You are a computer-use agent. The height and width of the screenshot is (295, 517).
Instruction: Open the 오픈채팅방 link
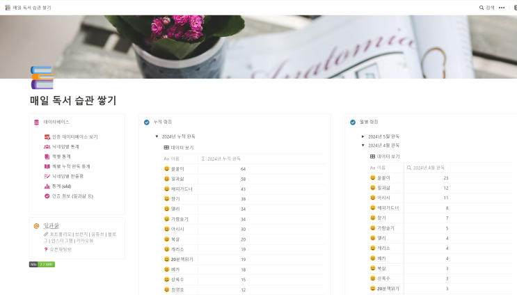[x=61, y=250]
